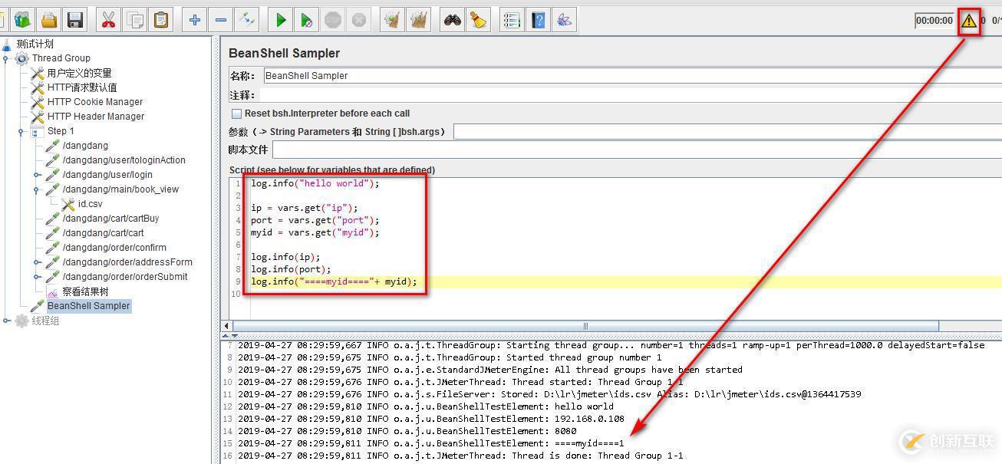Click the broom Reset Search icon

pyautogui.click(x=479, y=21)
